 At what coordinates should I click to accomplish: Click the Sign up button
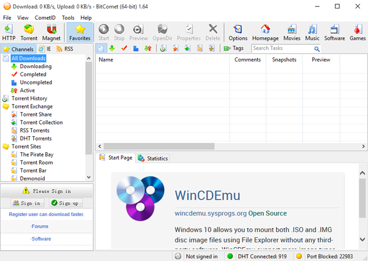[x=65, y=203]
